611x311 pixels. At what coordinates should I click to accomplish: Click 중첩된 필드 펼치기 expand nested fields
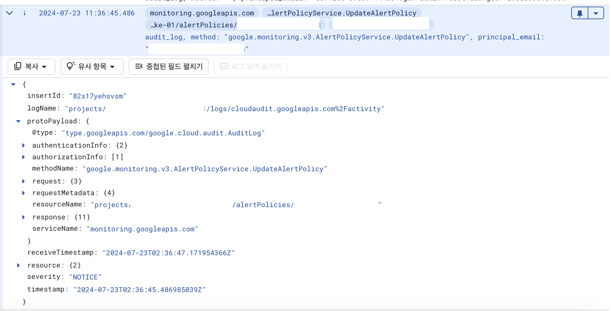point(169,66)
